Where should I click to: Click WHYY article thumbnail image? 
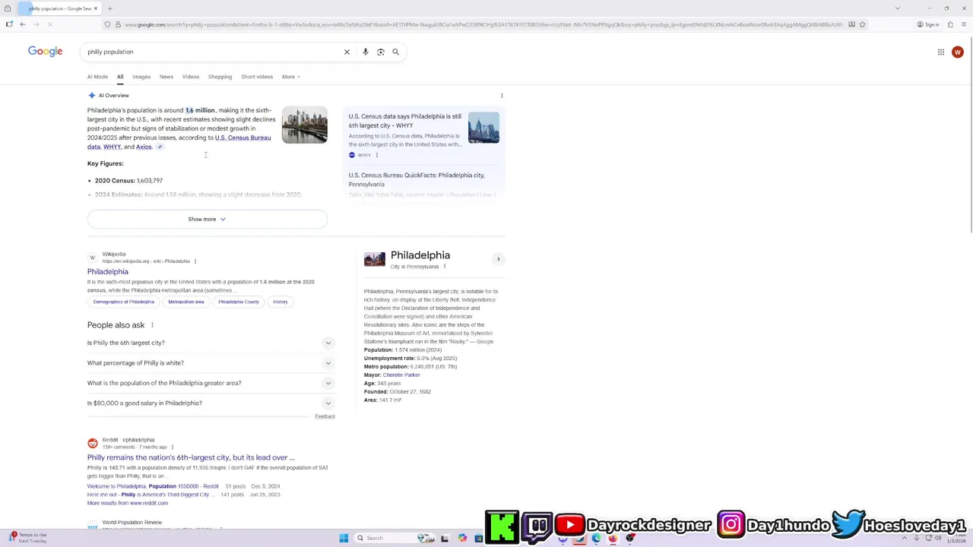(x=483, y=128)
